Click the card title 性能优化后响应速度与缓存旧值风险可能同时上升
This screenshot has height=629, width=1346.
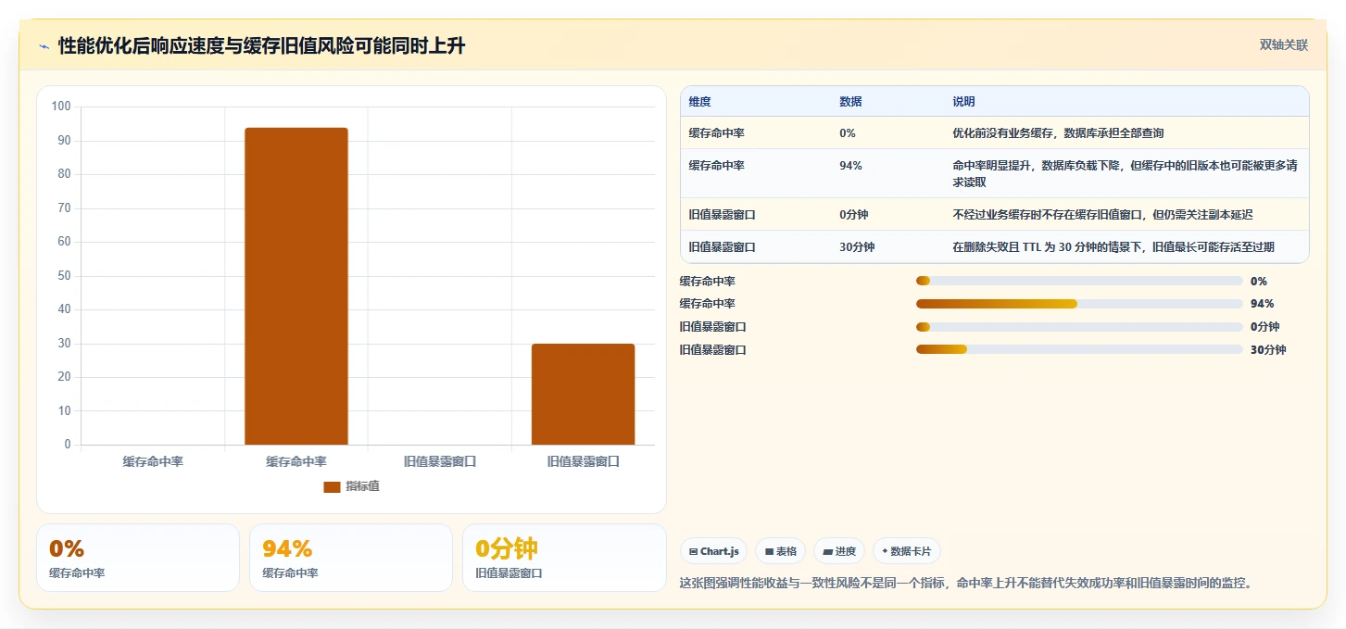tap(261, 45)
